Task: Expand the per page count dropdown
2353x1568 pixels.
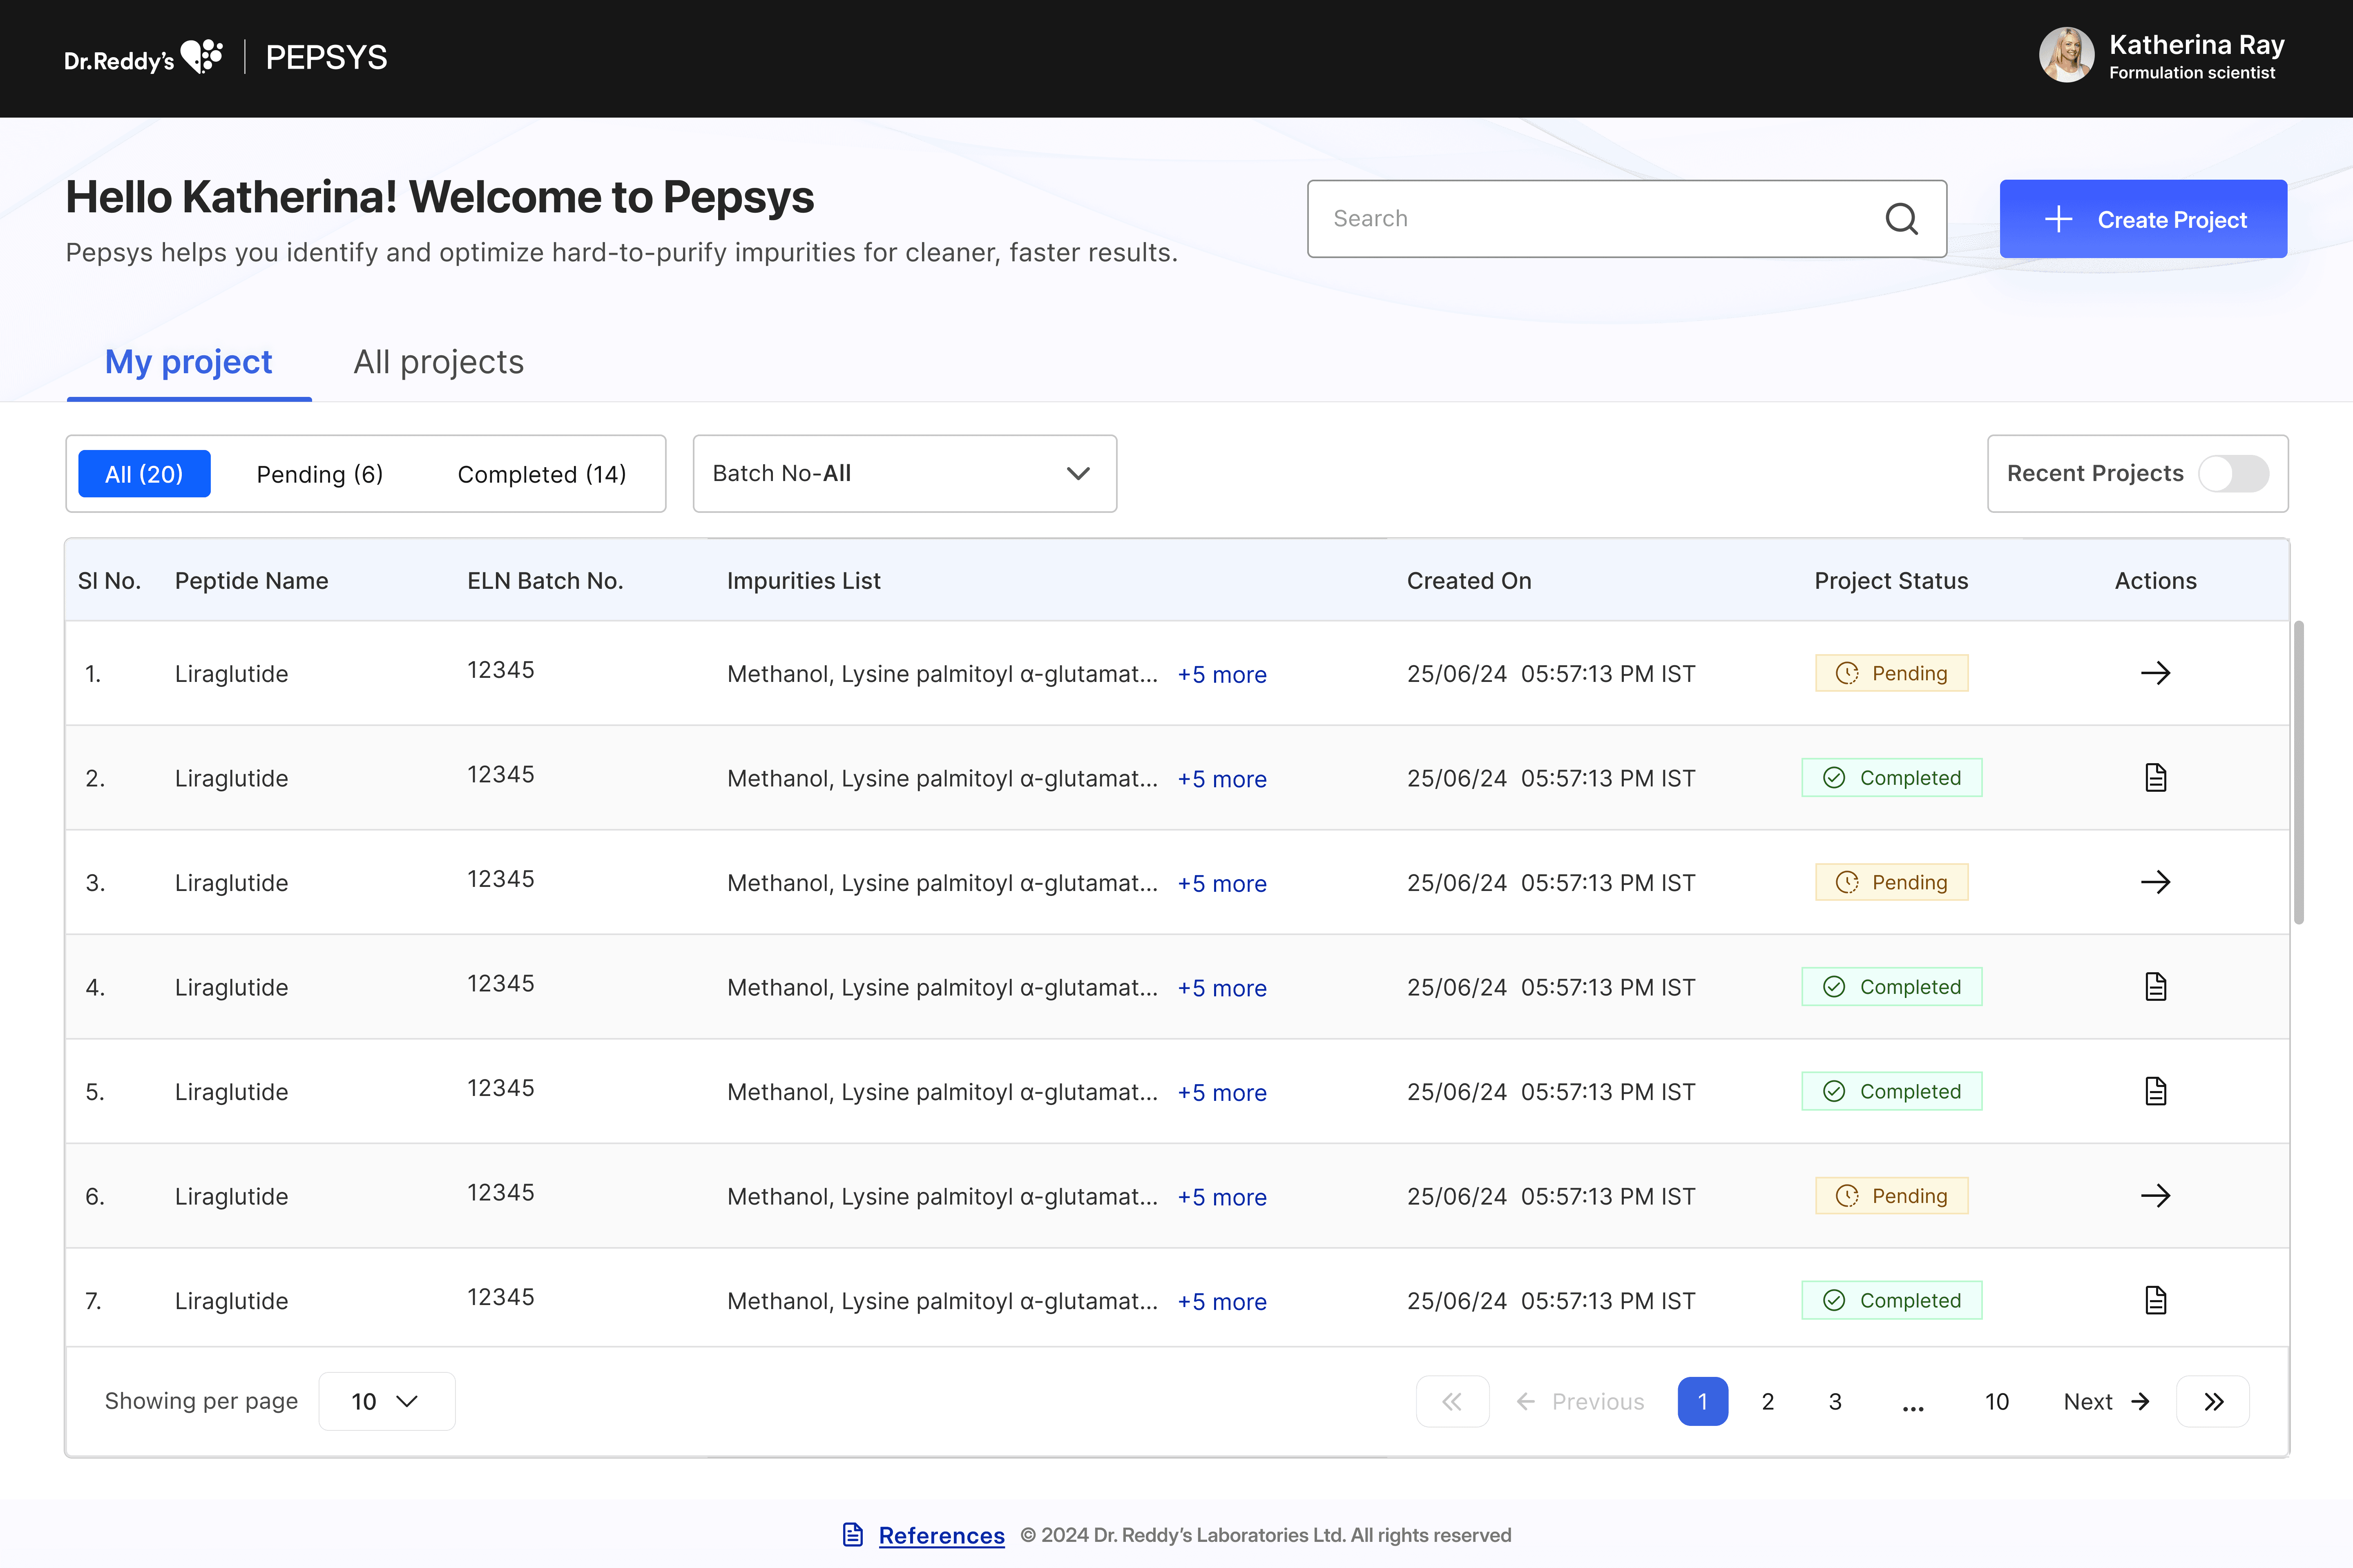Action: tap(386, 1401)
